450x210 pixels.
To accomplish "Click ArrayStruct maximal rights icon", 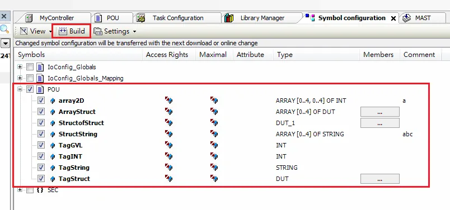I will (x=214, y=112).
